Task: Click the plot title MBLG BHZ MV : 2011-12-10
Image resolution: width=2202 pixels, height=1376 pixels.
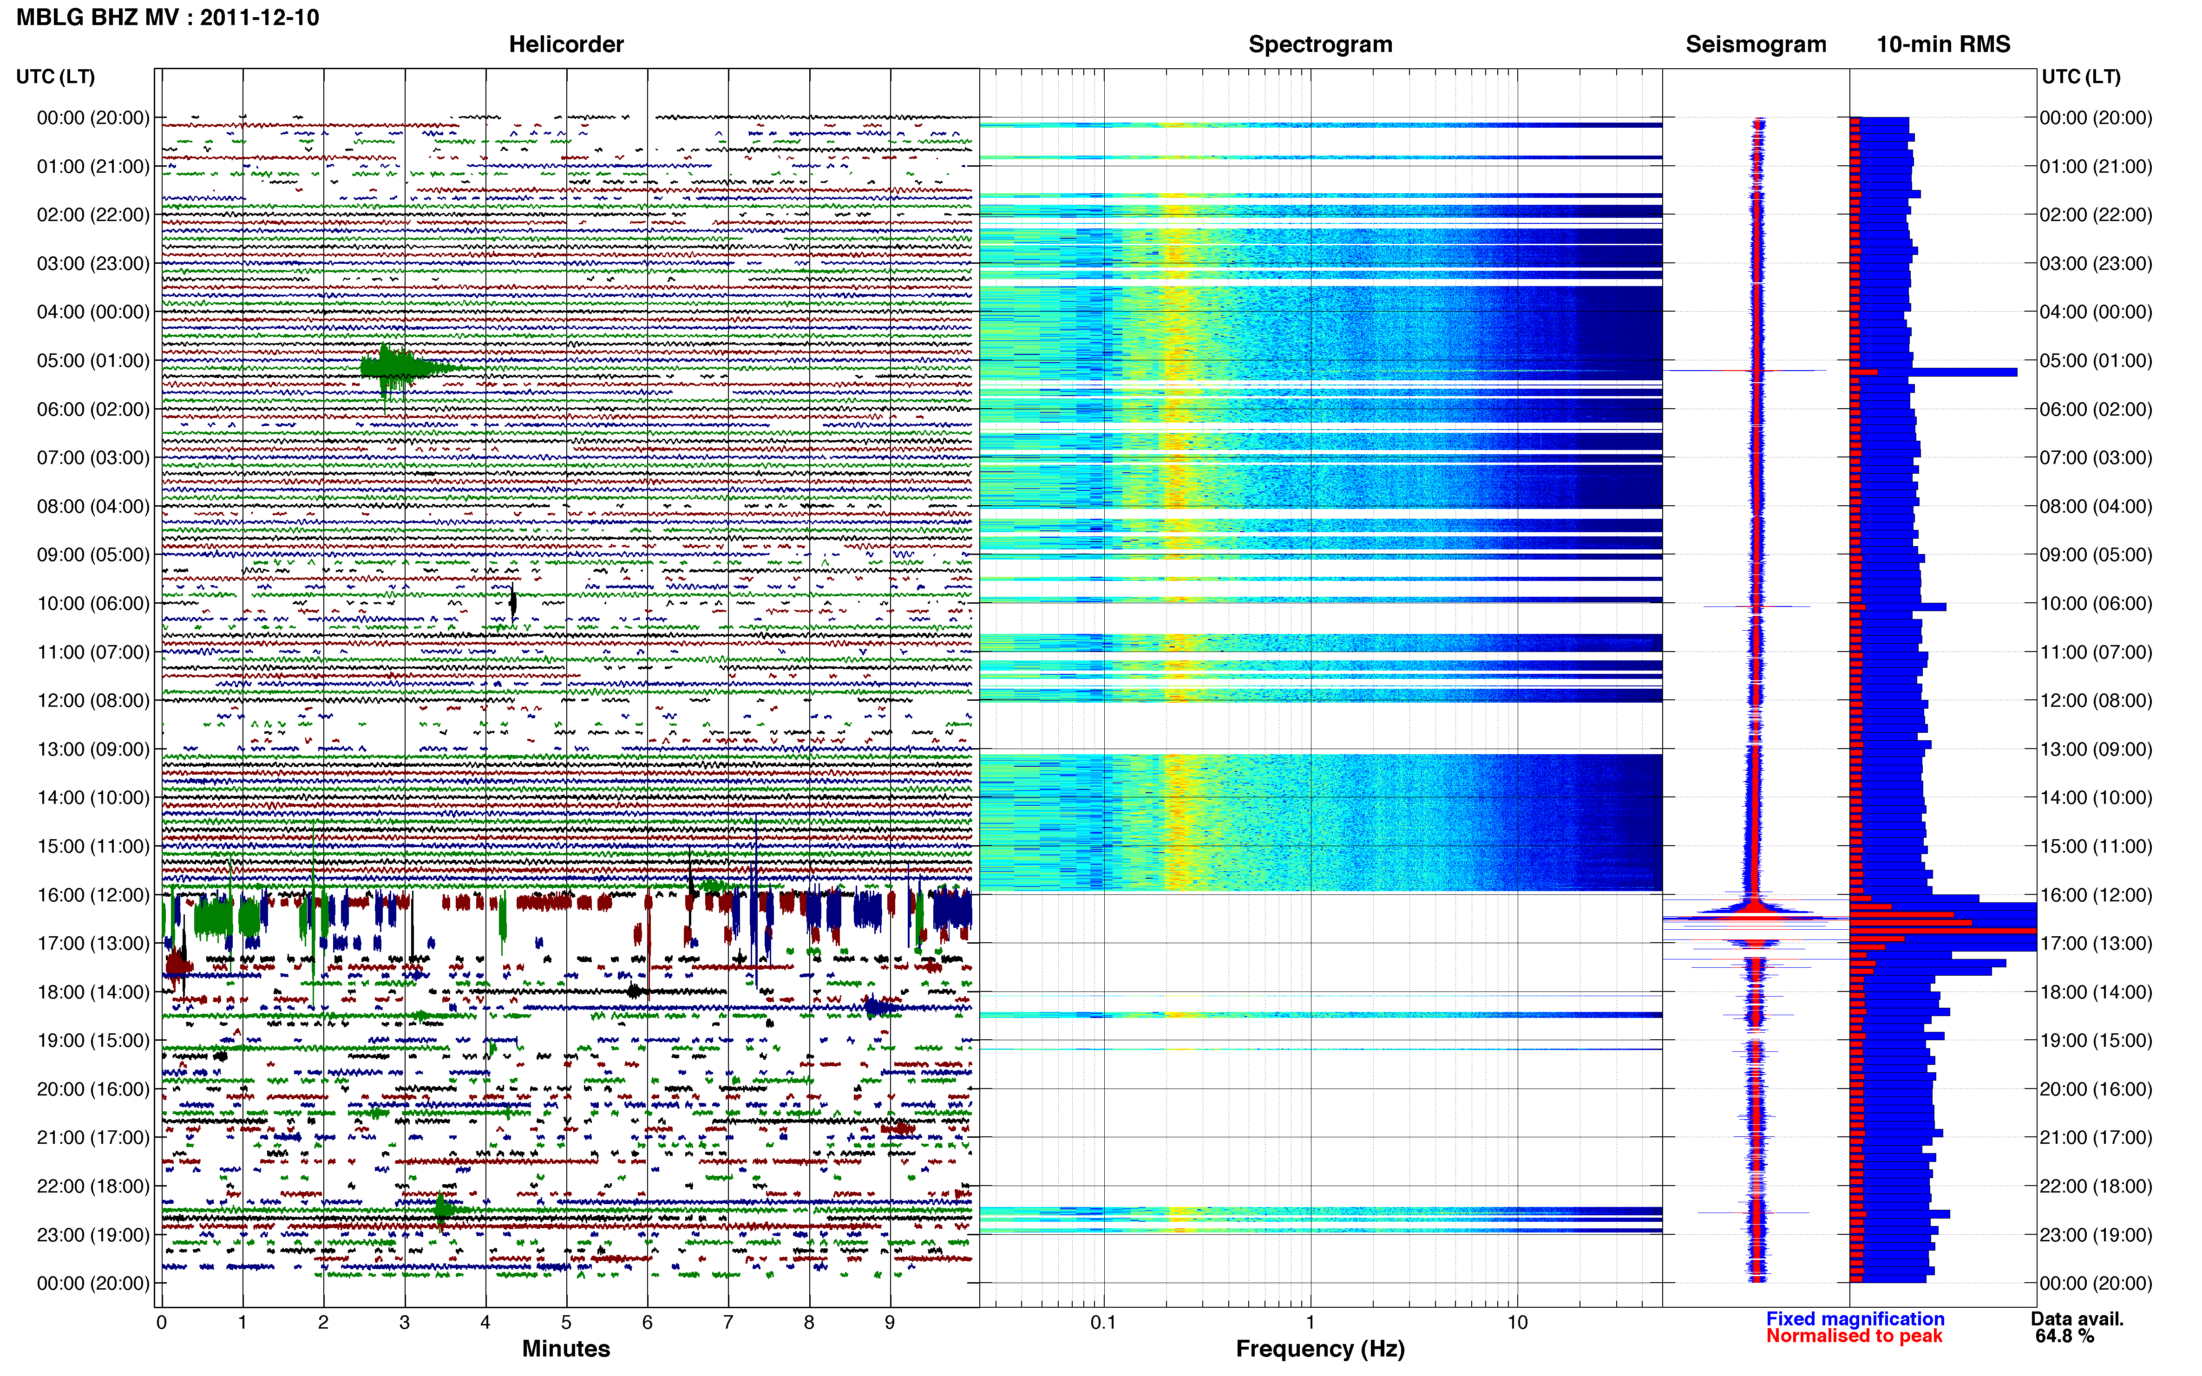Action: click(168, 17)
